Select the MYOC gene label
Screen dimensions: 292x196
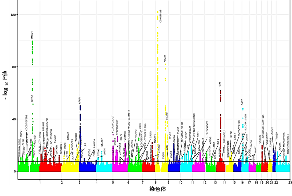(32, 98)
